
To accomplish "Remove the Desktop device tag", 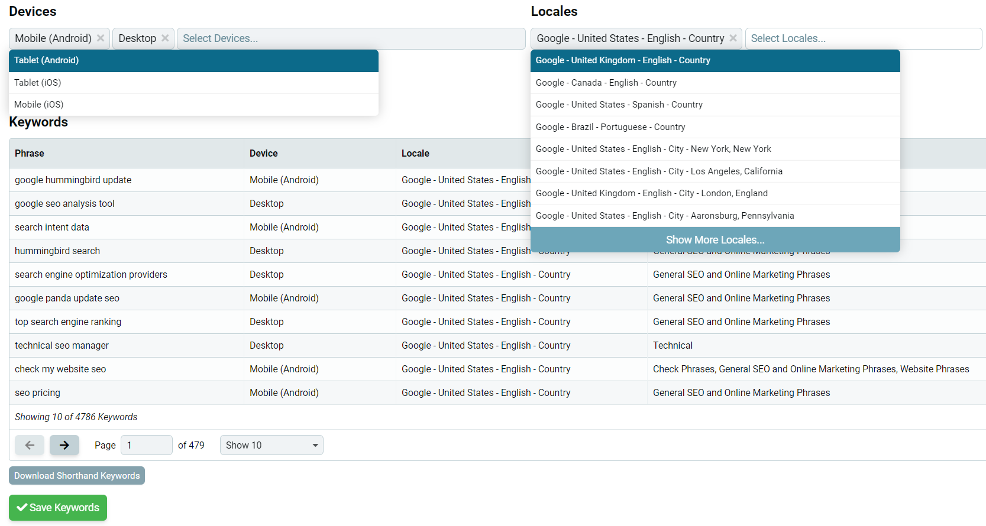I will (x=165, y=38).
